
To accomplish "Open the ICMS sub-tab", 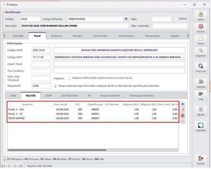I will [x=13, y=95].
